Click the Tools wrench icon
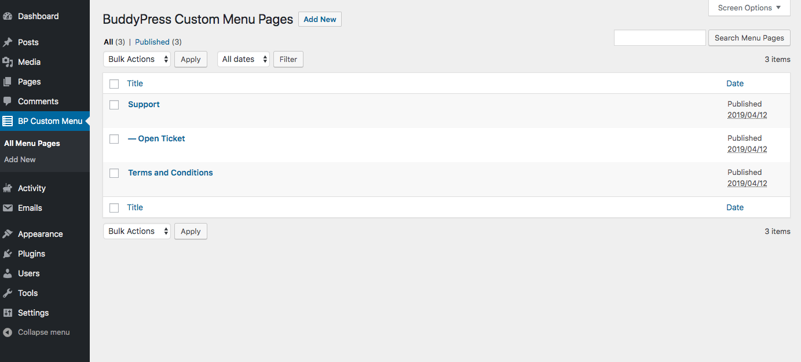801x362 pixels. click(8, 293)
